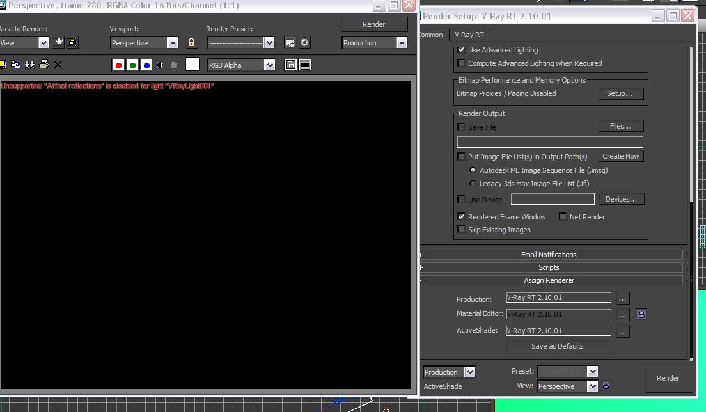Switch to the V-Ray RT tab
706x412 pixels.
coord(469,35)
